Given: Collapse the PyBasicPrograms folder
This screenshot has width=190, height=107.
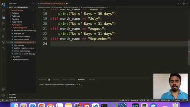Looking at the screenshot, I should (x=20, y=28).
